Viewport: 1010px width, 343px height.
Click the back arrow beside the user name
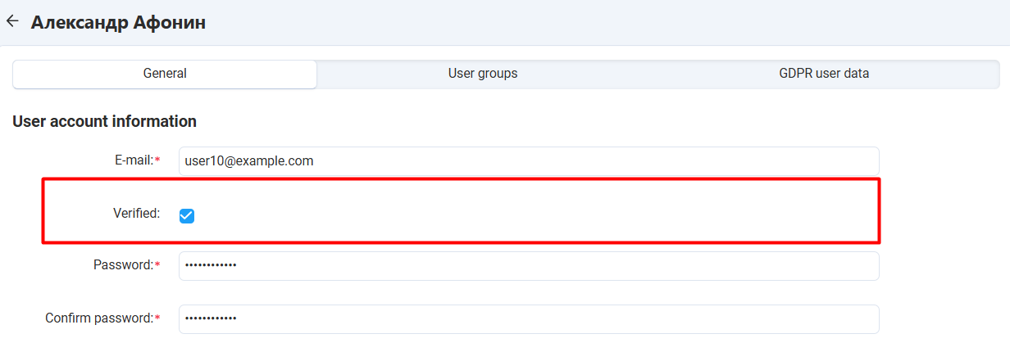tap(12, 22)
